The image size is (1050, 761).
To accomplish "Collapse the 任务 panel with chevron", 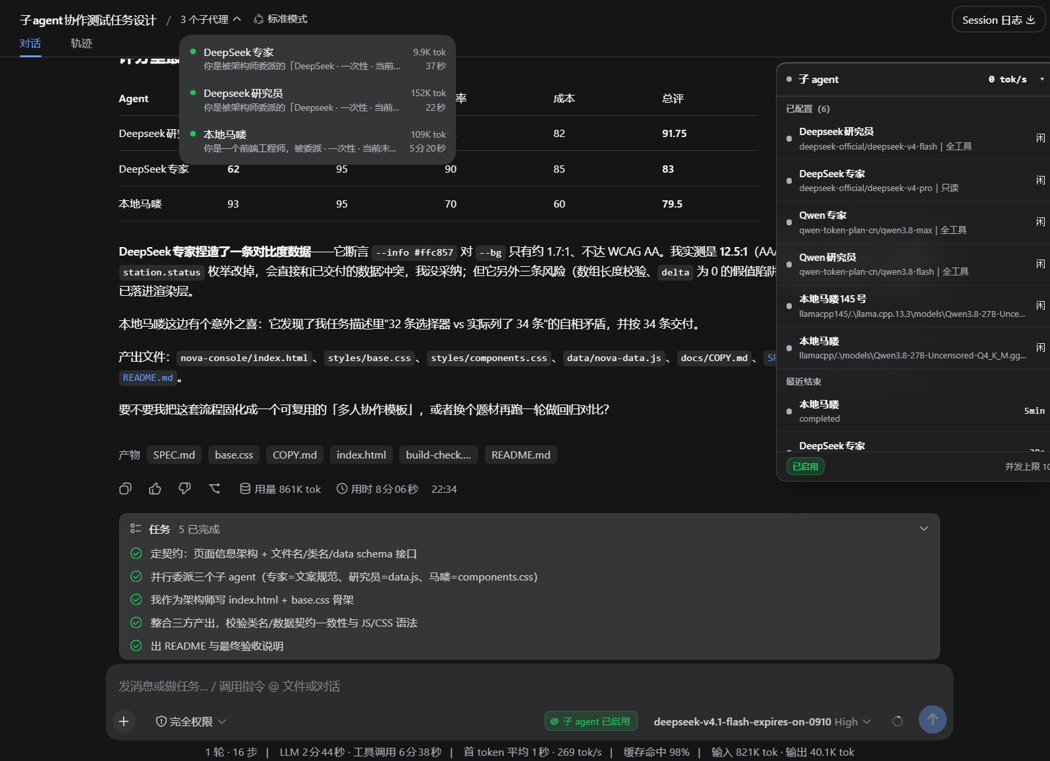I will coord(924,528).
